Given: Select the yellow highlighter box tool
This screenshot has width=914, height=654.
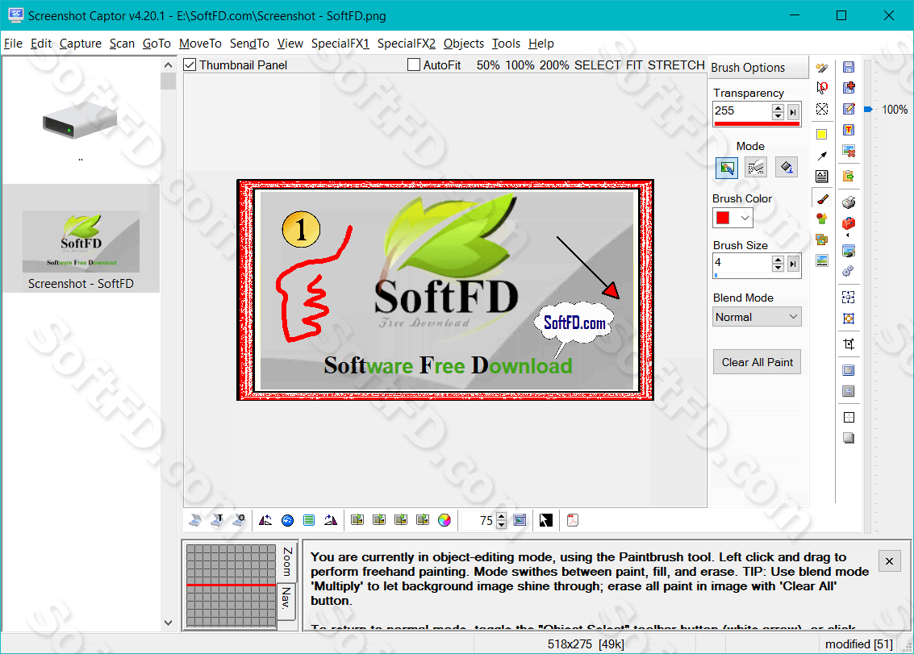Looking at the screenshot, I should coord(822,135).
